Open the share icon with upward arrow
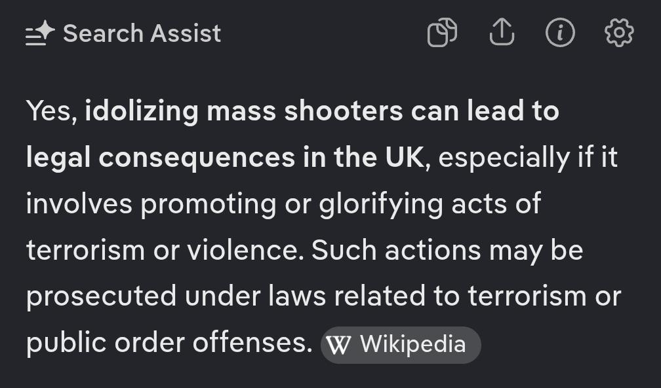Image resolution: width=661 pixels, height=388 pixels. [x=502, y=33]
